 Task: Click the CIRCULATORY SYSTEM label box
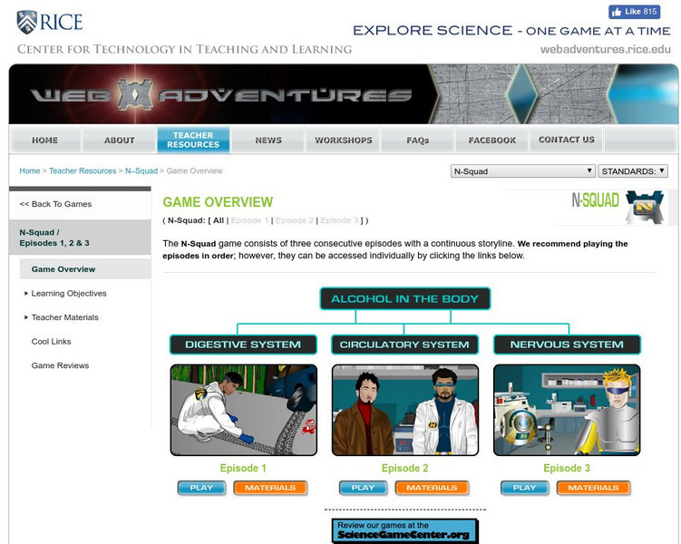pyautogui.click(x=404, y=345)
